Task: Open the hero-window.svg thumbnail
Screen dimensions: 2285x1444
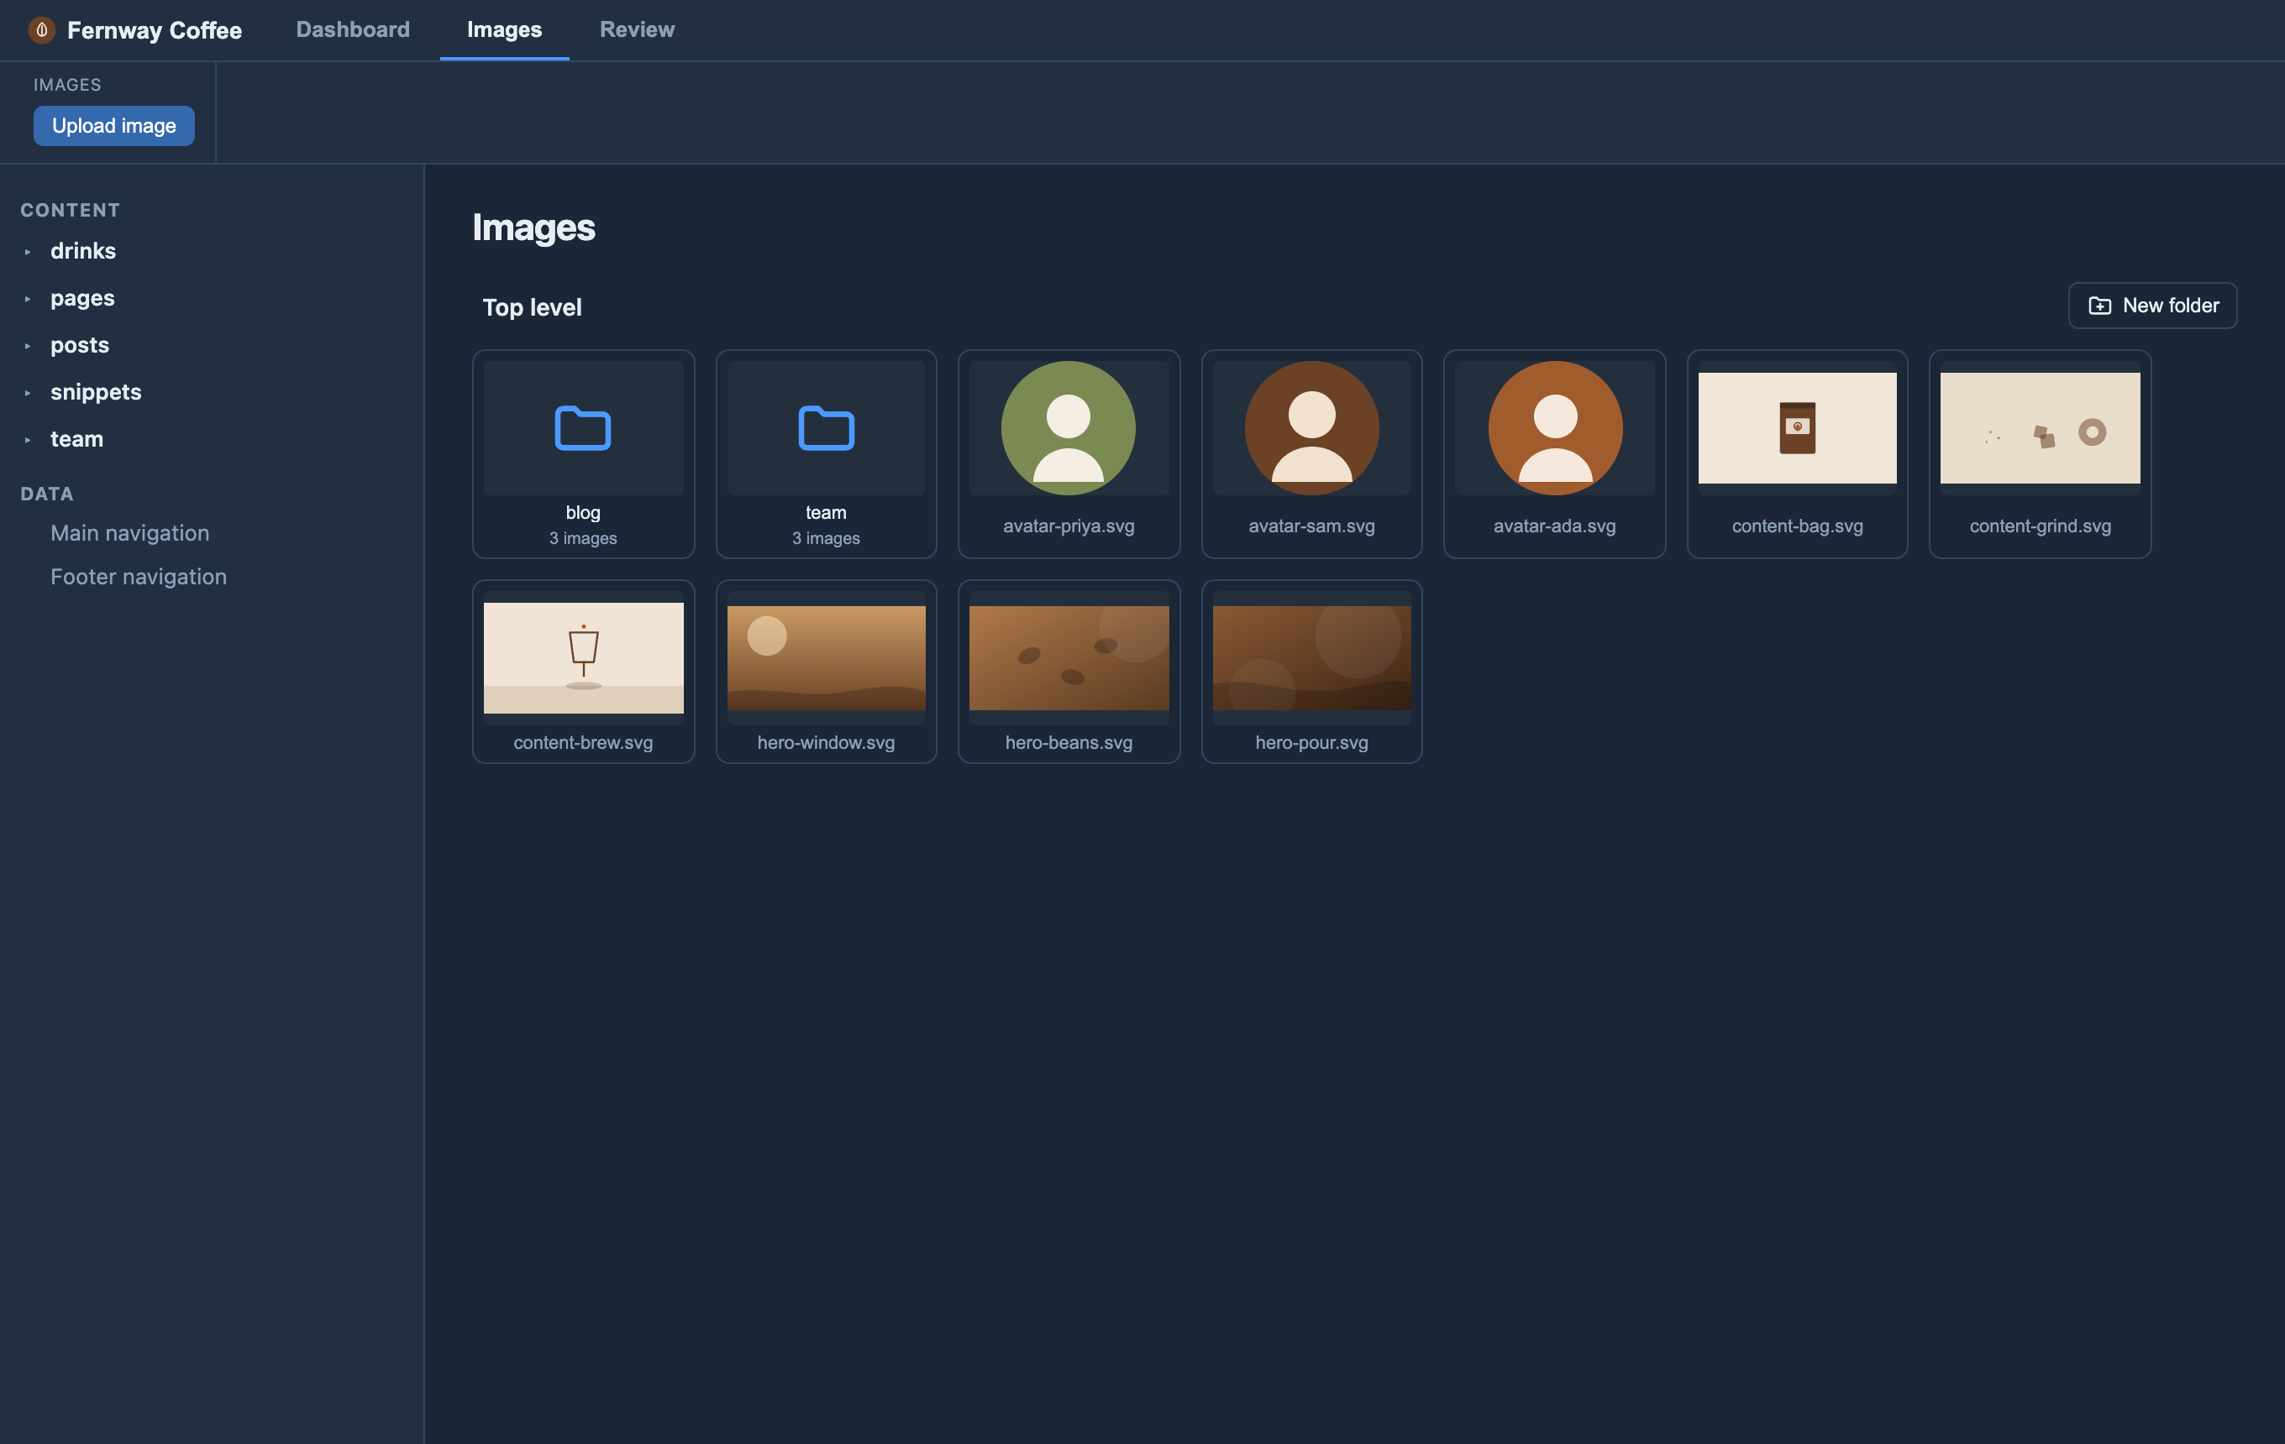Action: coord(826,658)
